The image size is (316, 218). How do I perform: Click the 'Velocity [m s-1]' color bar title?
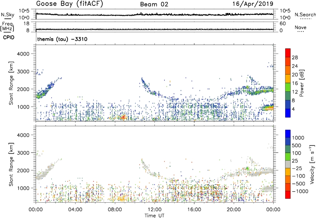[x=312, y=164]
